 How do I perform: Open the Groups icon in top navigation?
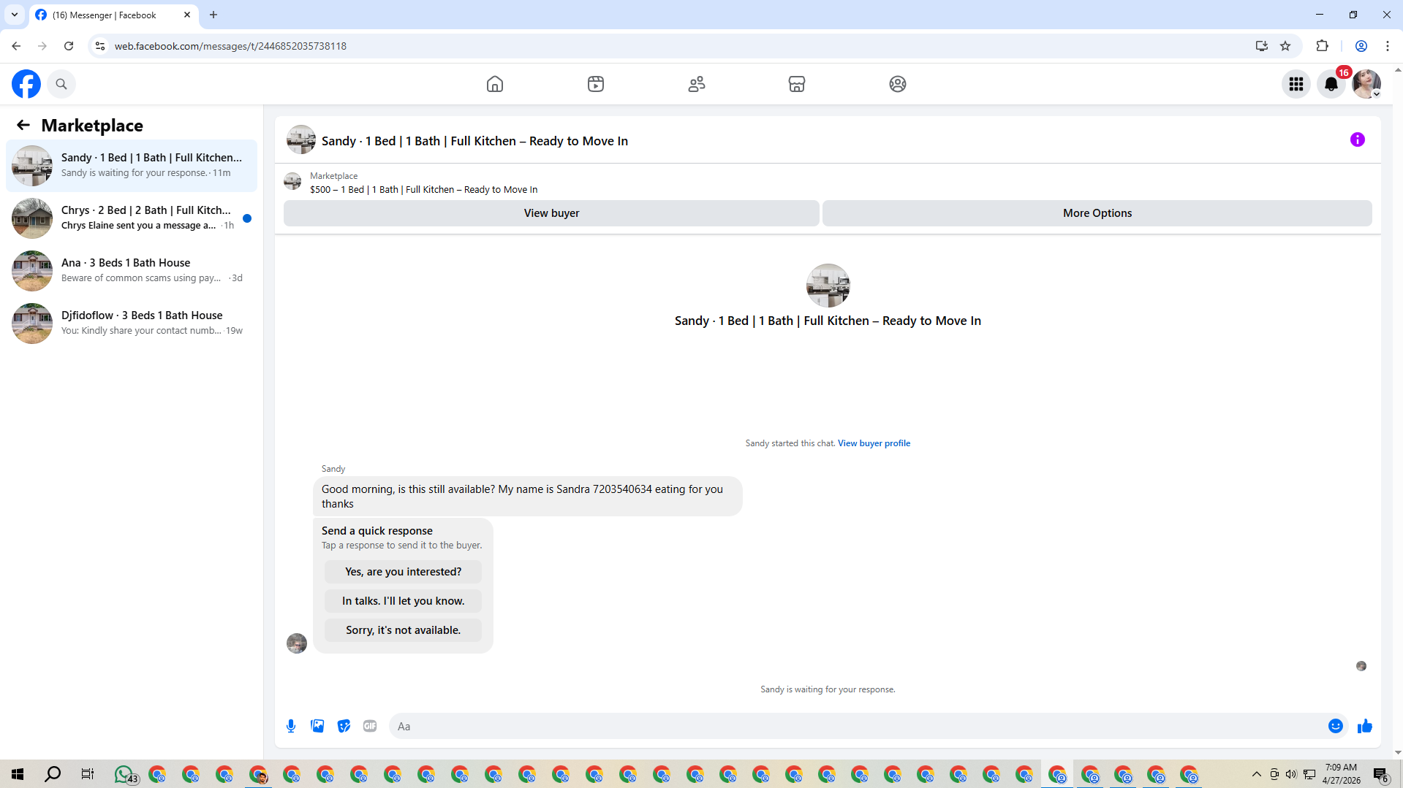[898, 84]
